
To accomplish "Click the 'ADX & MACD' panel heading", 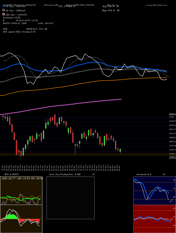I will pyautogui.click(x=11, y=174).
